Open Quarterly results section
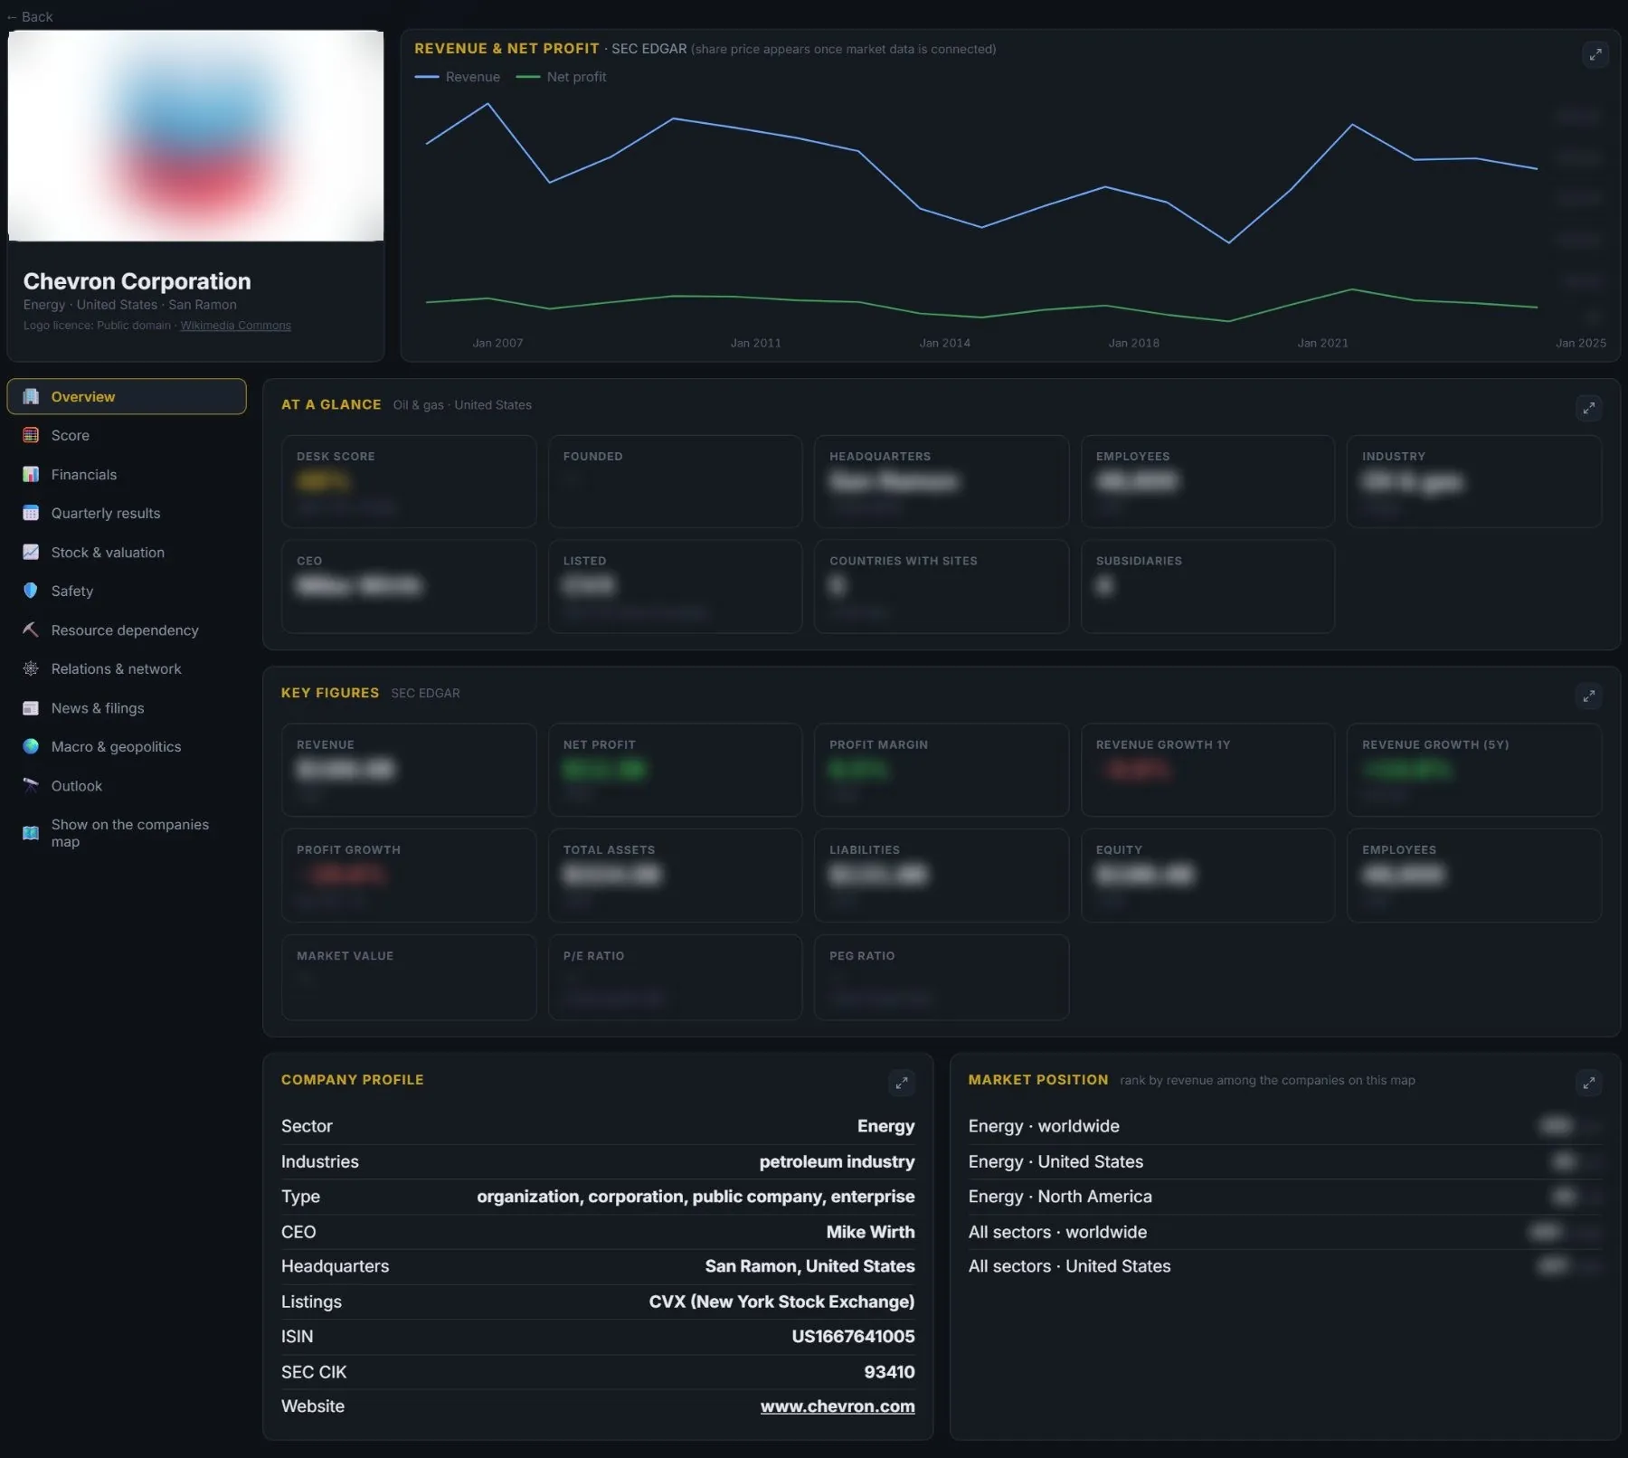 127,513
